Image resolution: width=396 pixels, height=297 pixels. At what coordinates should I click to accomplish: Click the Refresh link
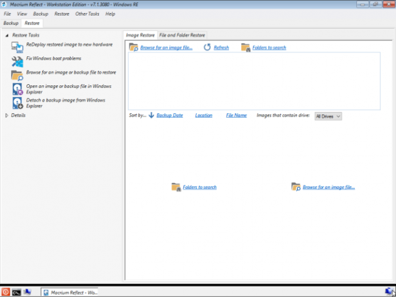pyautogui.click(x=221, y=47)
